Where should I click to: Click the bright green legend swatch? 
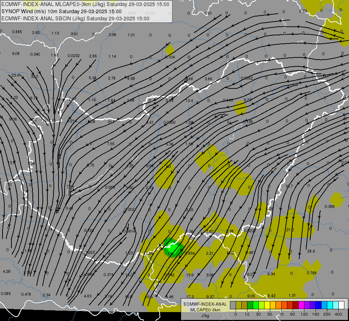pyautogui.click(x=256, y=305)
